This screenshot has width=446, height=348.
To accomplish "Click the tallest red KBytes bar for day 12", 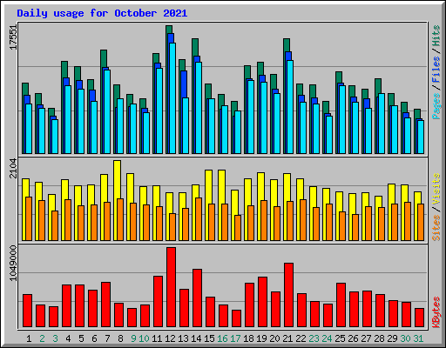I will [x=172, y=287].
